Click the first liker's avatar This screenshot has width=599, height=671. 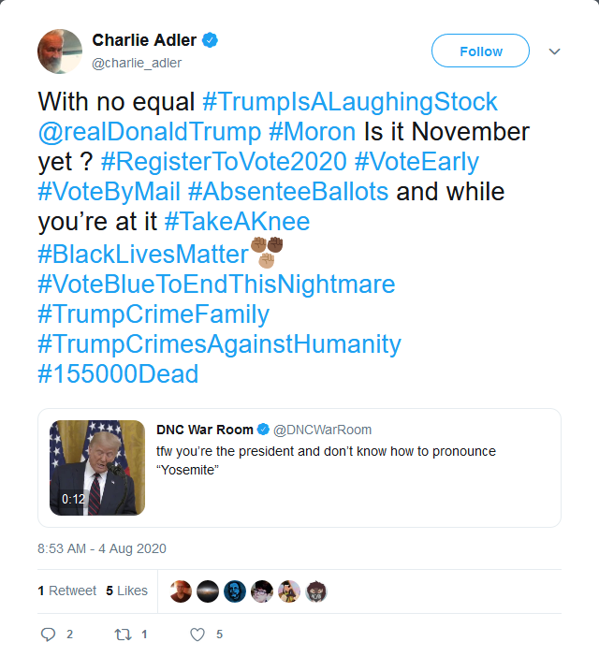(181, 591)
